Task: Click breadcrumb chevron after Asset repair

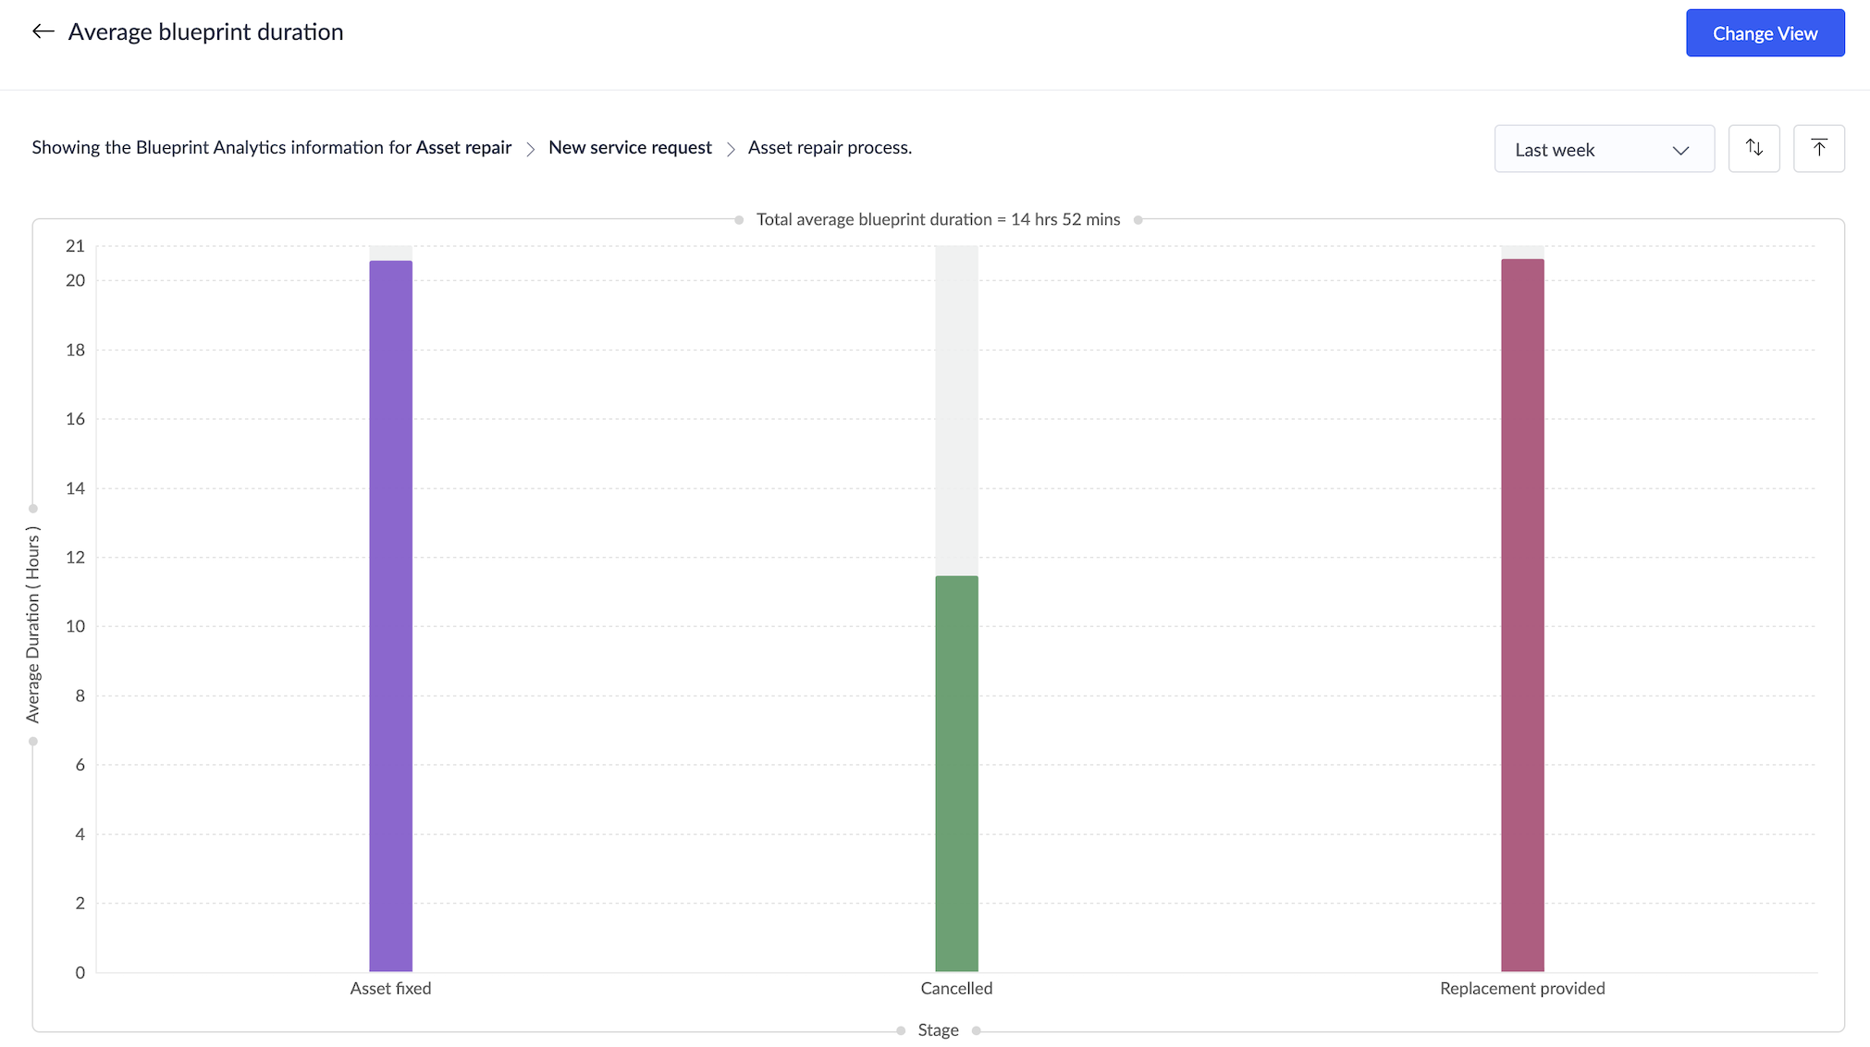Action: coord(531,149)
